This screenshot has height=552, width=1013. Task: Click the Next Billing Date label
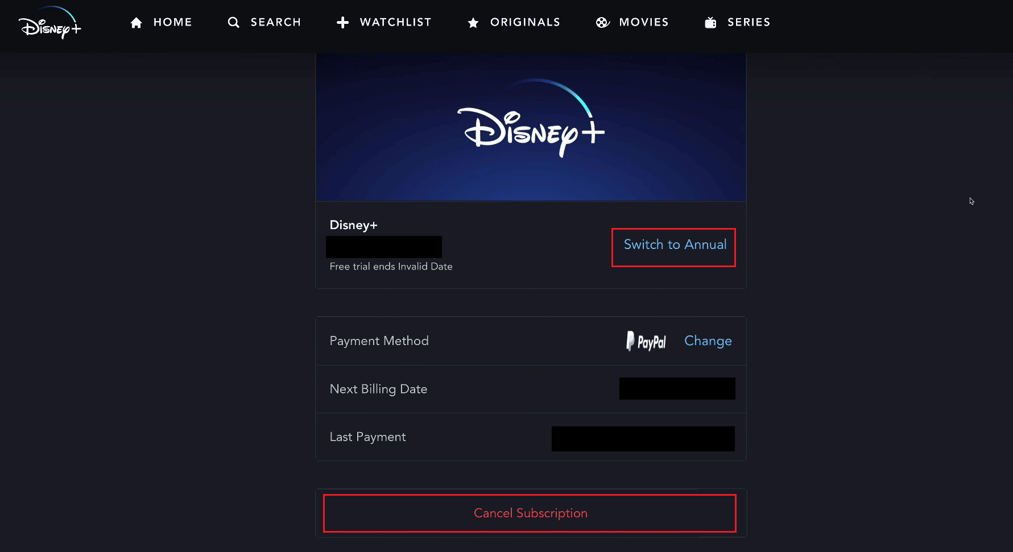tap(378, 389)
